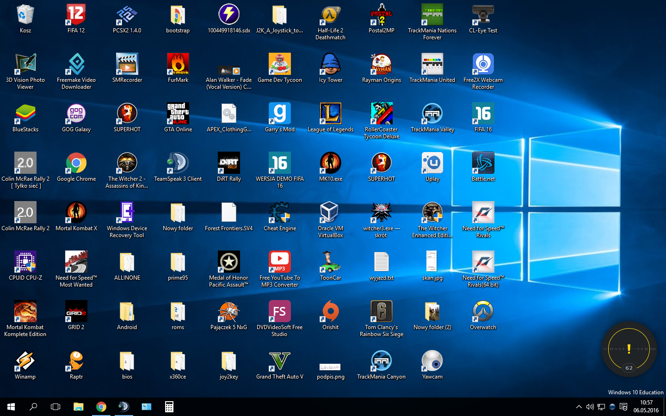Open the volume control in tray
The image size is (666, 416).
pos(590,407)
